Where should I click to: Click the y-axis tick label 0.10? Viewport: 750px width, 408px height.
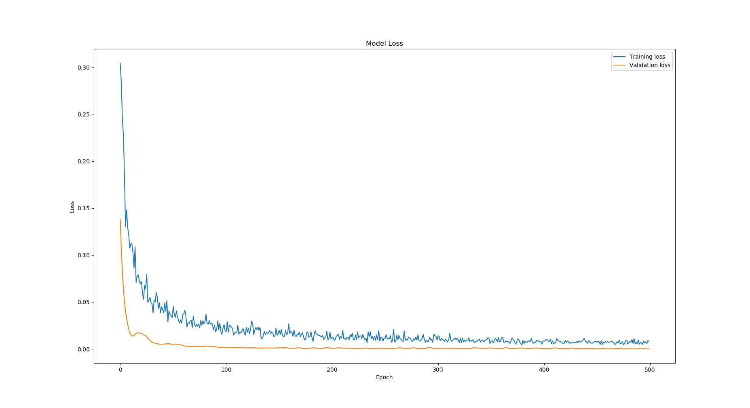coord(83,256)
